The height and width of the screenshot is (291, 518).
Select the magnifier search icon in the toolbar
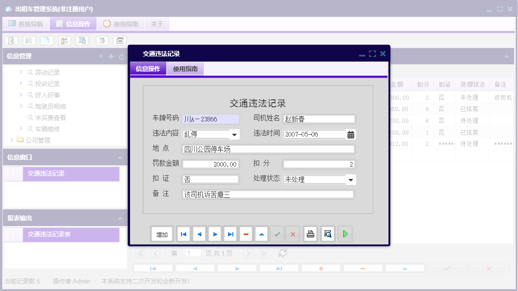(10, 40)
